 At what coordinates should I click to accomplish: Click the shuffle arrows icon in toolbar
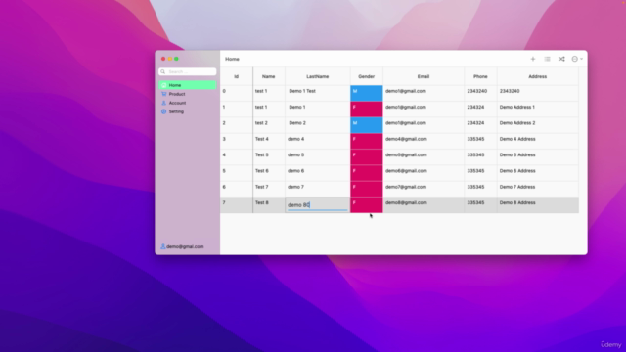pos(561,59)
